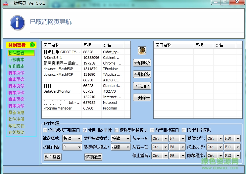Collapse the 控制面板 panel with green chevron
The height and width of the screenshot is (174, 246).
[x=32, y=45]
